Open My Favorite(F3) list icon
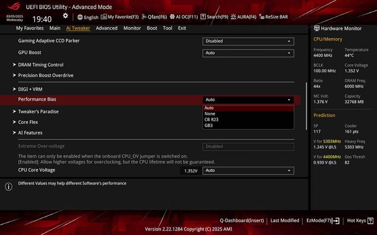The width and height of the screenshot is (377, 235). pos(104,16)
